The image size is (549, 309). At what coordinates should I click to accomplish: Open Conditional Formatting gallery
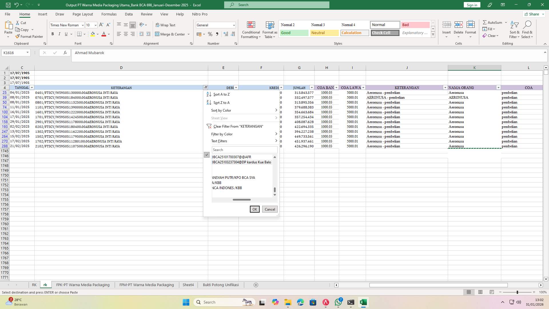coord(251,29)
